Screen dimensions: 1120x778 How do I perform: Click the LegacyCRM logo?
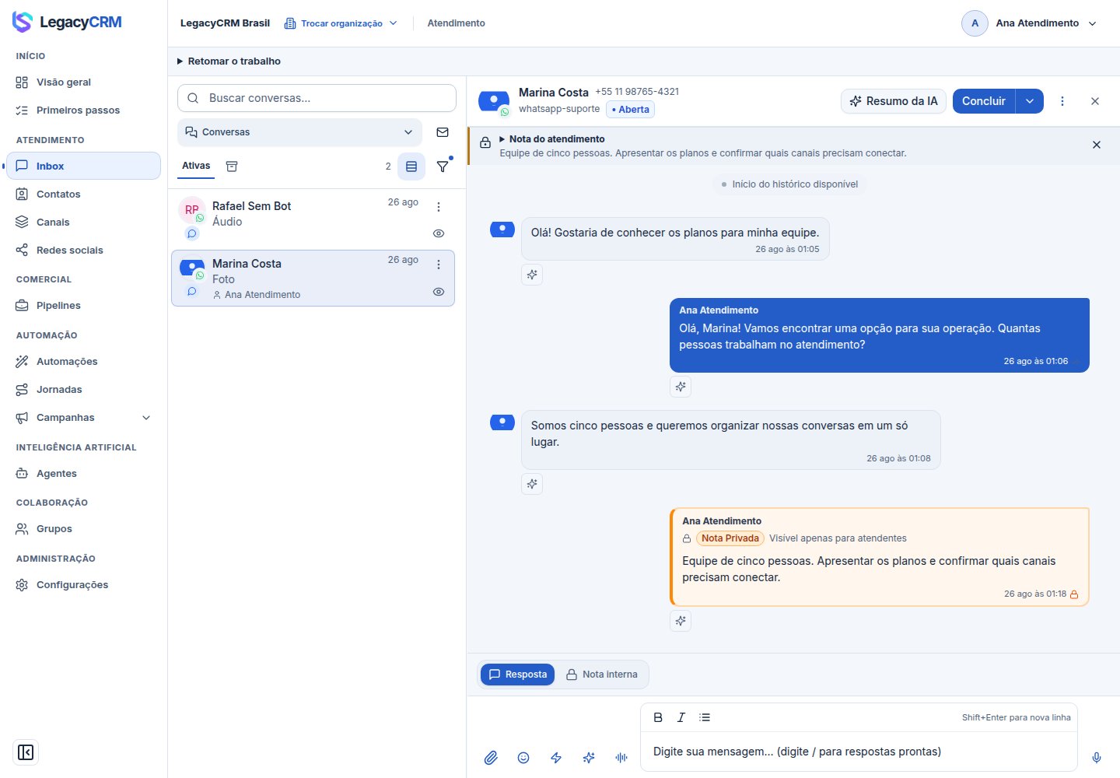[x=67, y=22]
